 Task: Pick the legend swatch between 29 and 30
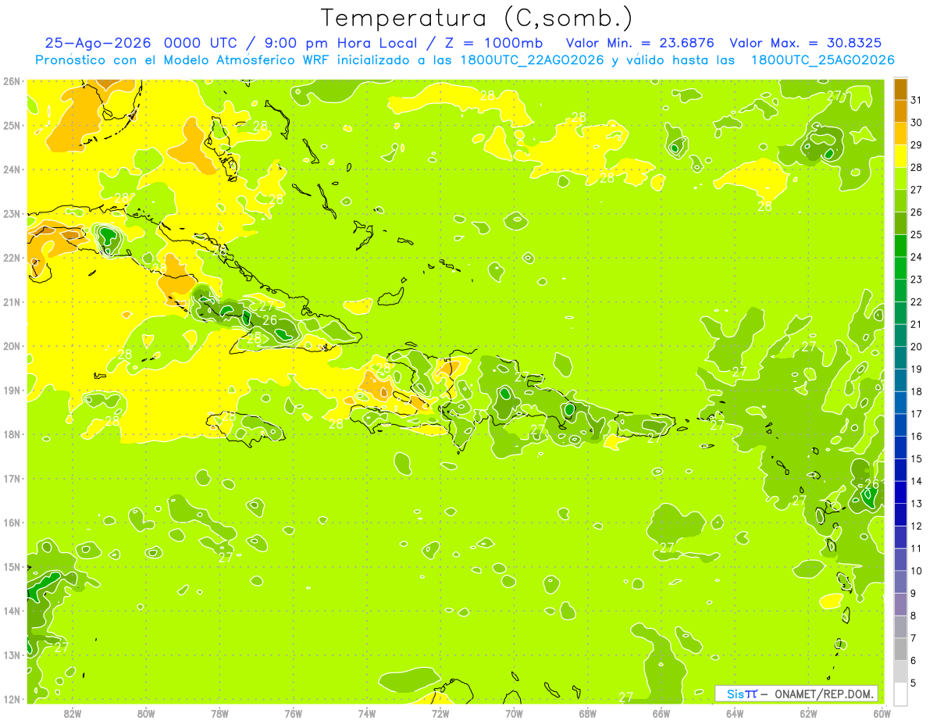[900, 134]
